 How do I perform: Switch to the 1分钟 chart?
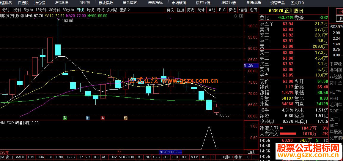point(17,10)
